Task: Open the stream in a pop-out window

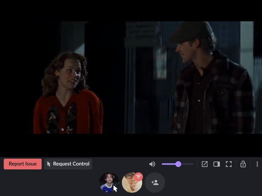Action: tap(204, 164)
